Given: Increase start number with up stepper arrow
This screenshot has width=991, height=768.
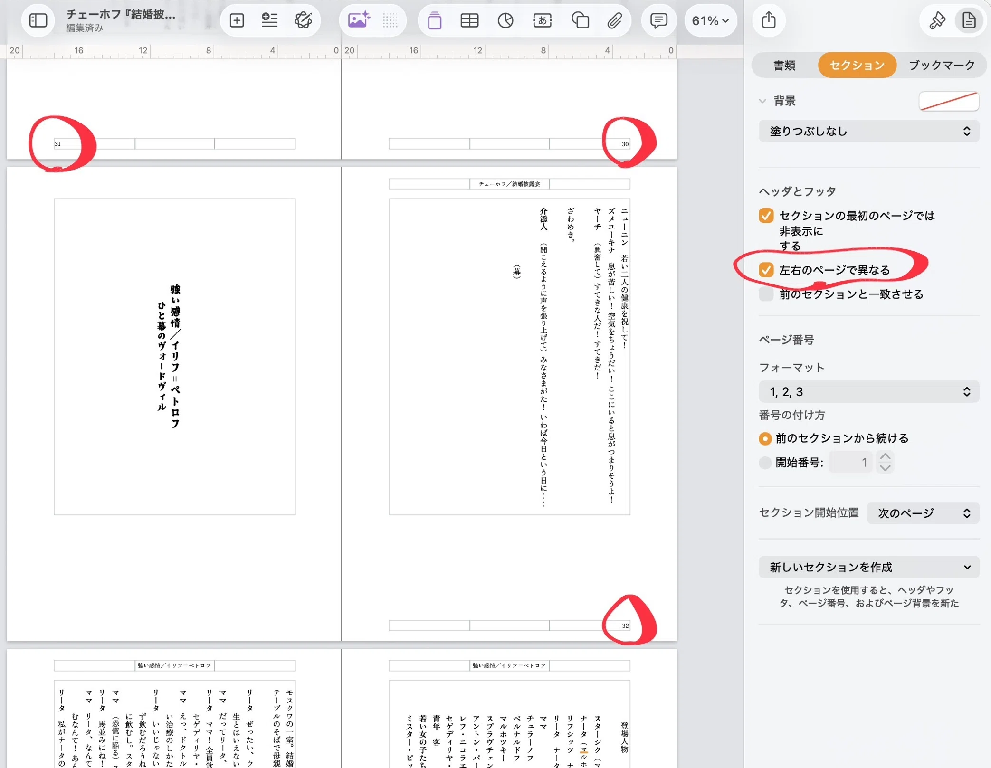Looking at the screenshot, I should [885, 456].
